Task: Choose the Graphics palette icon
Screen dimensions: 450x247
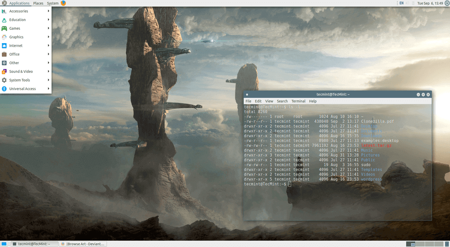Action: coord(4,37)
